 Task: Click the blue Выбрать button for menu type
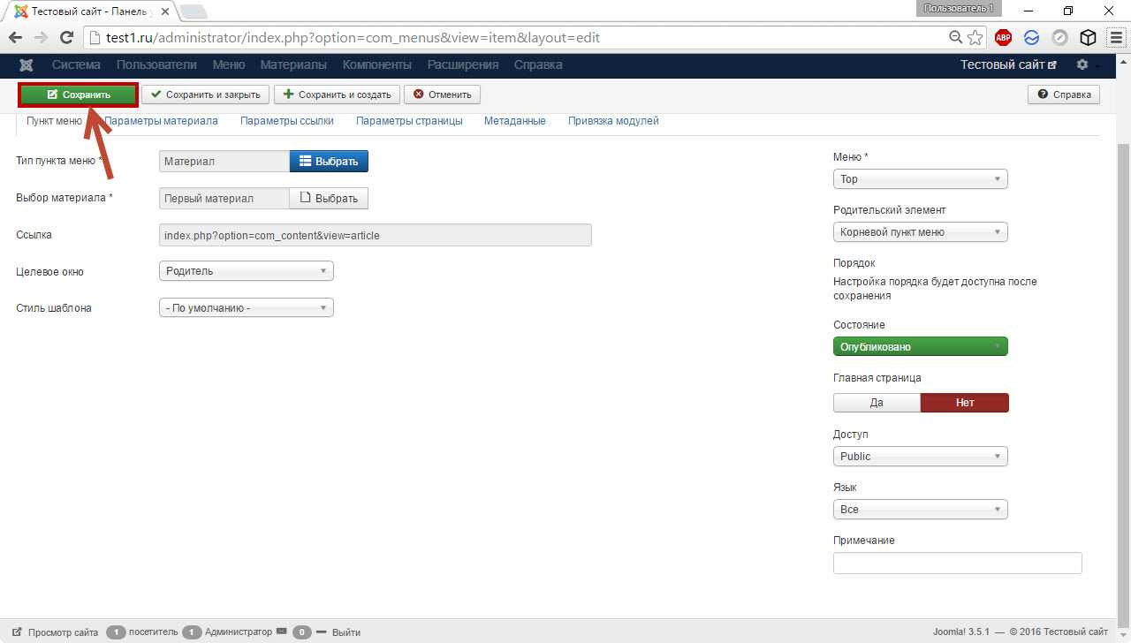[x=329, y=162]
